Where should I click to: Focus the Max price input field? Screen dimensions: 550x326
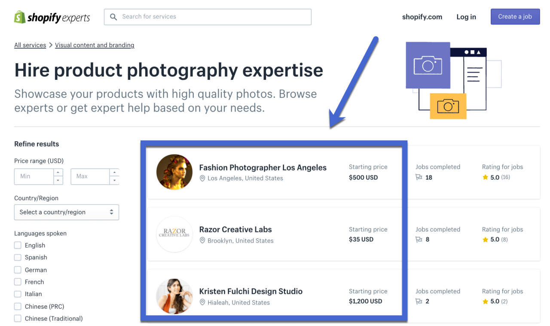(x=90, y=177)
